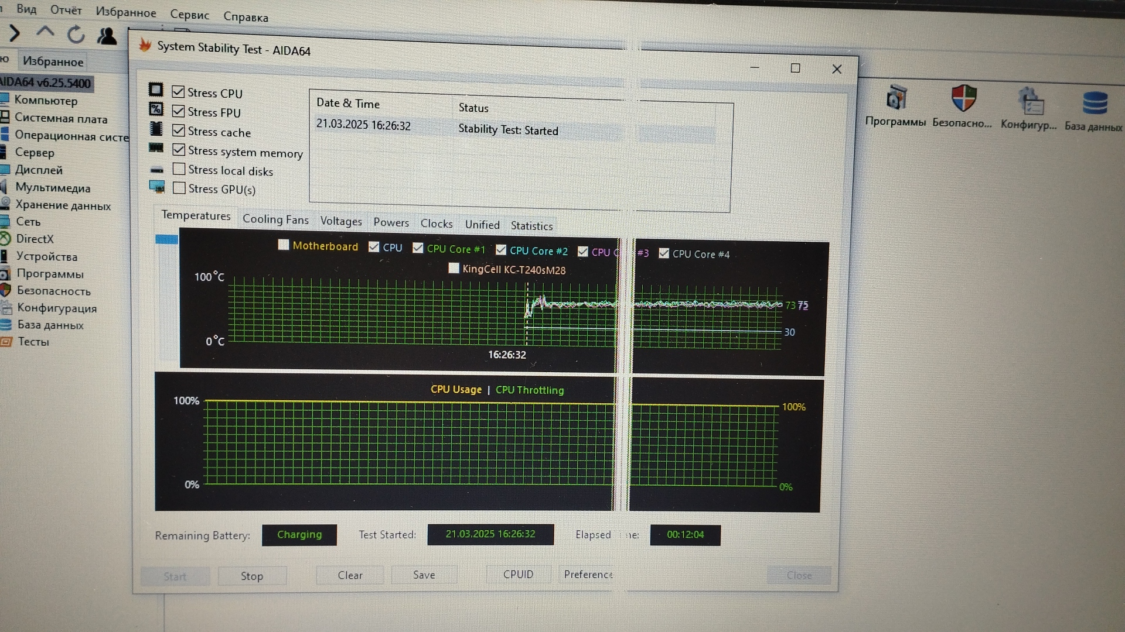Click the blue temperature graph scale indicator
1125x632 pixels.
point(166,239)
